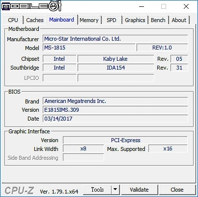Select the Link Width x8 value
The width and height of the screenshot is (198, 197).
84,148
